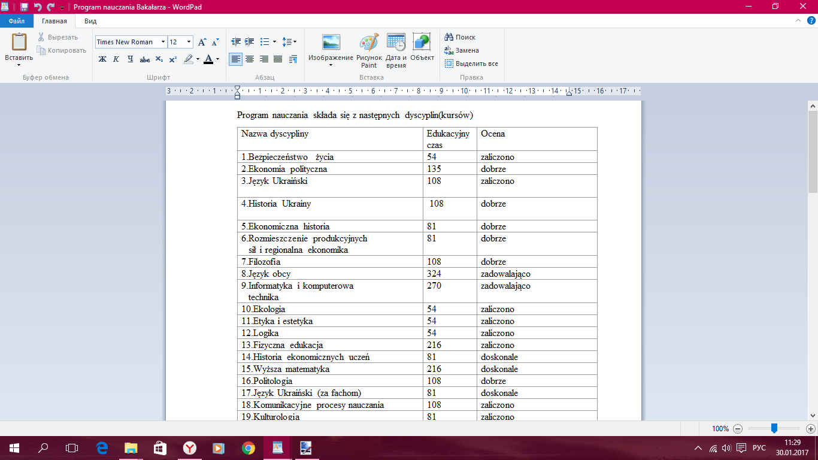The image size is (818, 460).
Task: Increase paragraph indent
Action: (x=250, y=42)
